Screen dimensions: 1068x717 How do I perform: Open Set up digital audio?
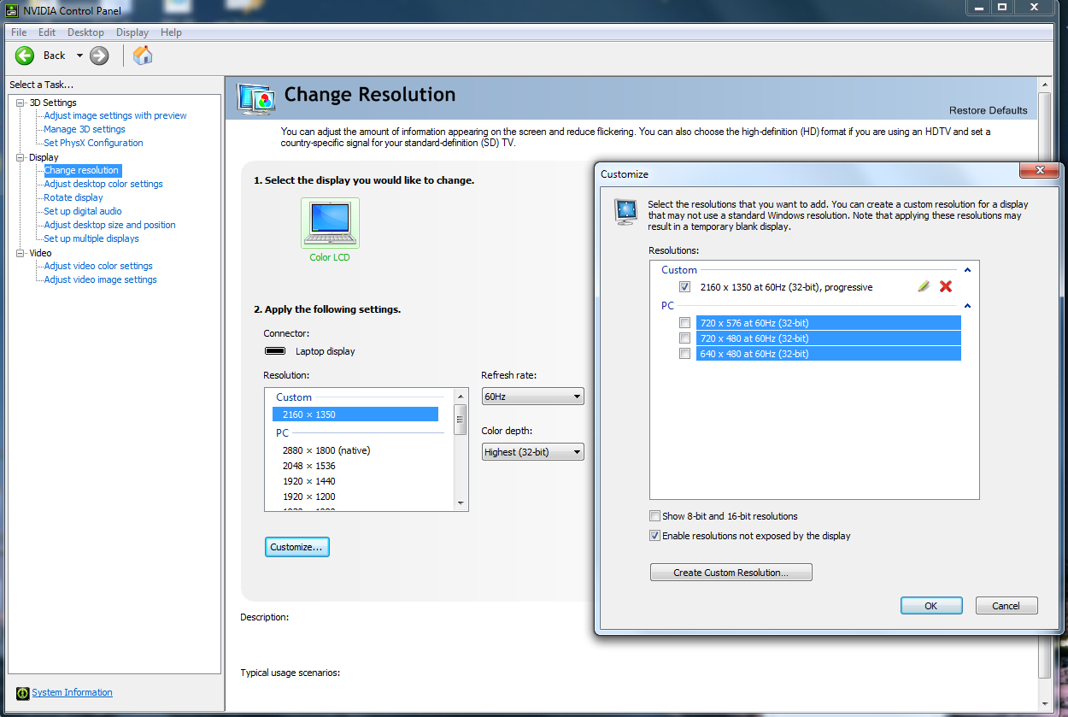pyautogui.click(x=83, y=211)
